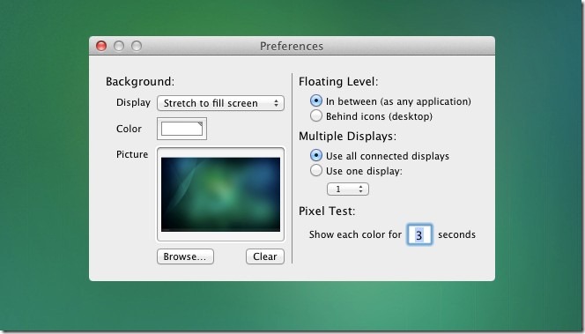The width and height of the screenshot is (585, 334).
Task: Click the Color label text
Action: (129, 129)
